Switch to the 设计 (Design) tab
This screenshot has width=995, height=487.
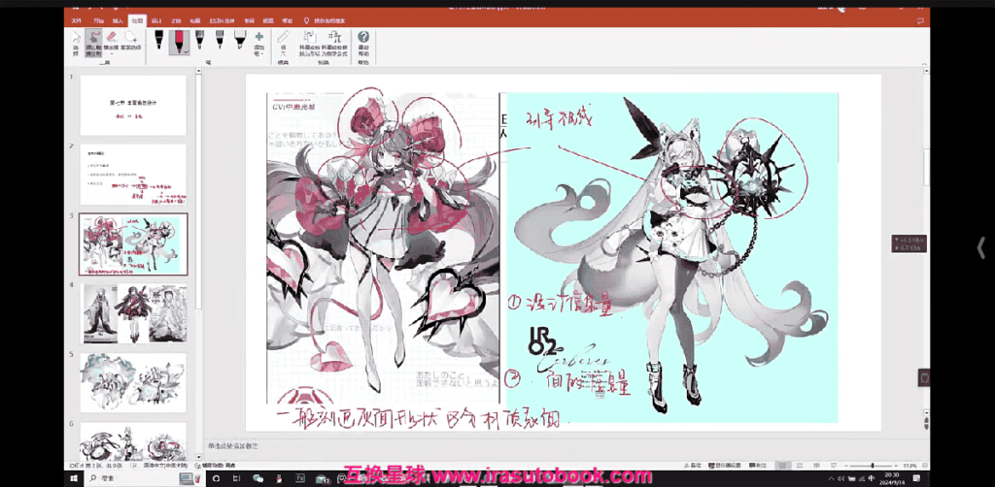tap(156, 21)
